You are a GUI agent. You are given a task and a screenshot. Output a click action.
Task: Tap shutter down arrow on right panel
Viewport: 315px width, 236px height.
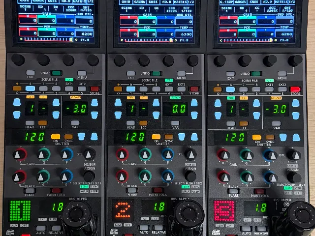tap(283, 137)
